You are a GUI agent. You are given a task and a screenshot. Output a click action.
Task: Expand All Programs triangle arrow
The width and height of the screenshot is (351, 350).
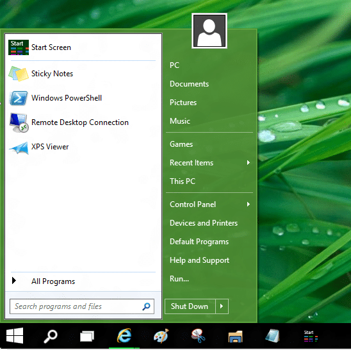14,281
